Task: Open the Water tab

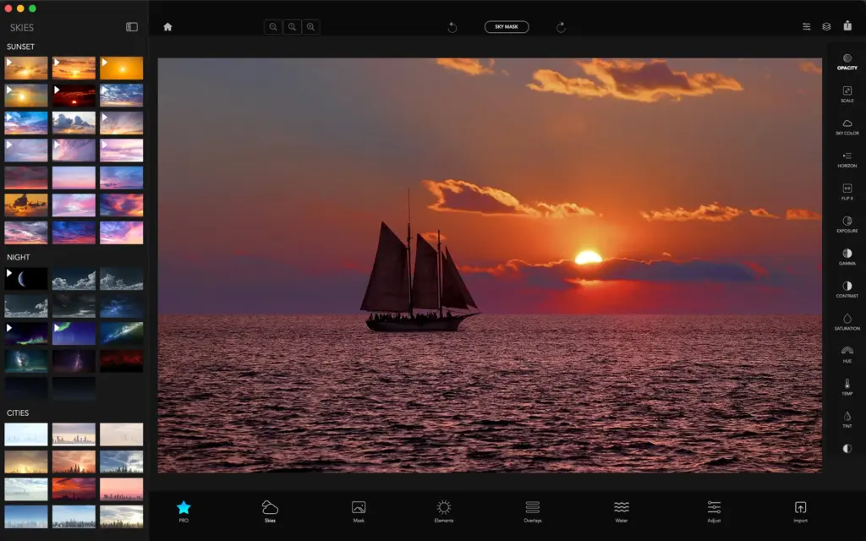Action: (622, 511)
